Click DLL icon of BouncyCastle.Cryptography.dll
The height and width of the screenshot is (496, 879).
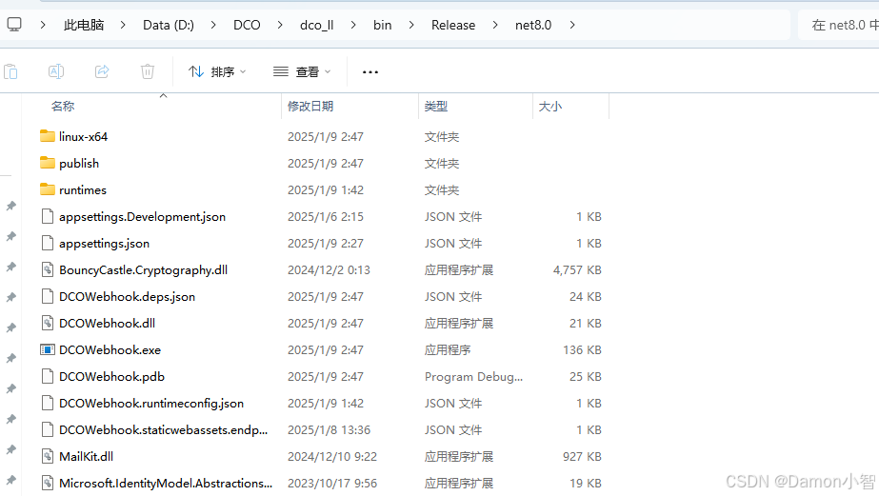click(48, 269)
